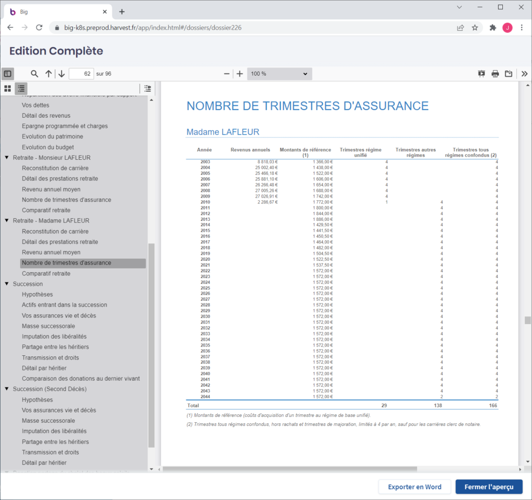Open Comparatif retraite under Madame LAFLEUR
532x500 pixels.
pos(46,273)
